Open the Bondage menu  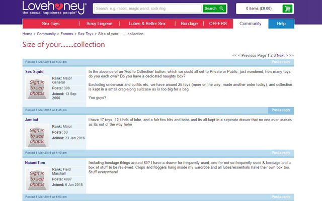coord(189,24)
